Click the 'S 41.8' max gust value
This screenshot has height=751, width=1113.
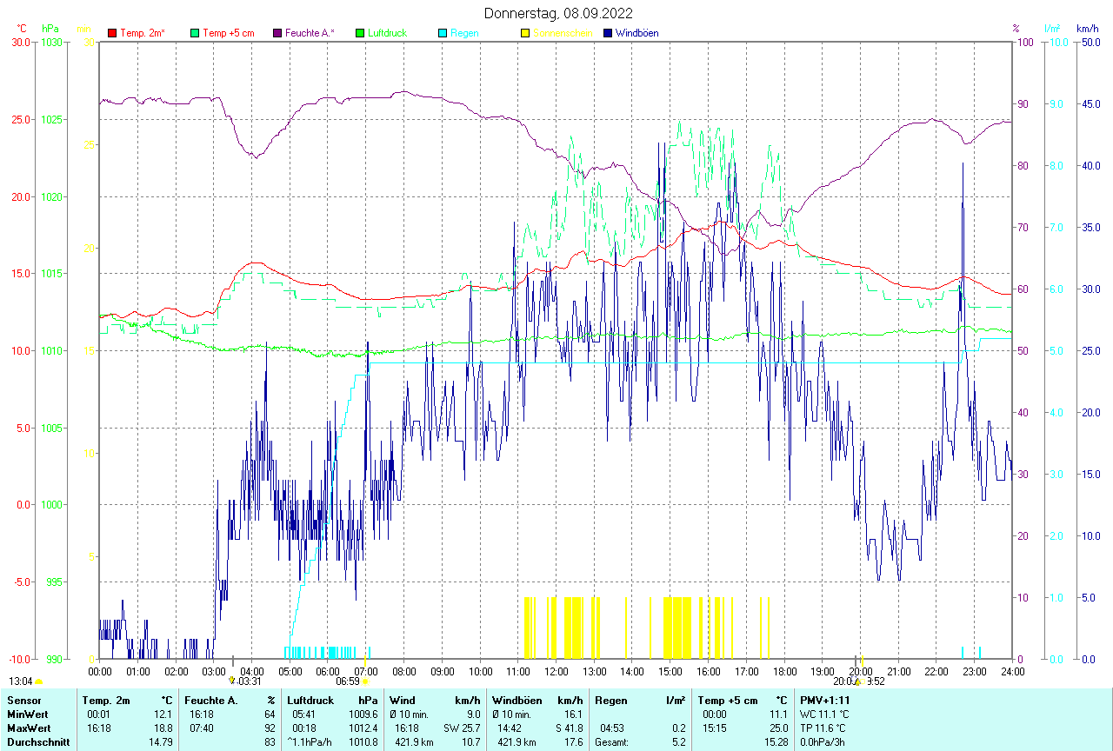coord(568,728)
